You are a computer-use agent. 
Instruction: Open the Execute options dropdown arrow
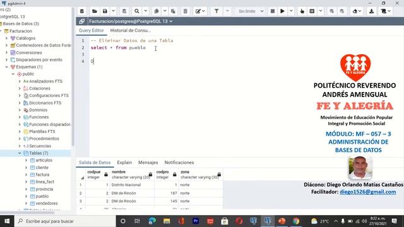[291, 11]
